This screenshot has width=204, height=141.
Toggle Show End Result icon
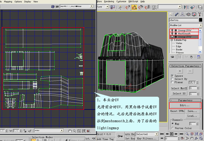click(180, 57)
